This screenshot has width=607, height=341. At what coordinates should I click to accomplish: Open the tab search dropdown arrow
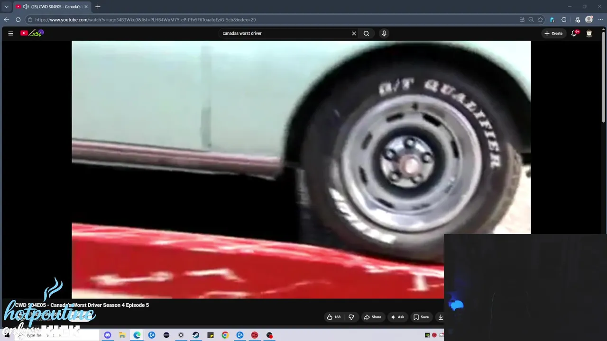coord(6,7)
